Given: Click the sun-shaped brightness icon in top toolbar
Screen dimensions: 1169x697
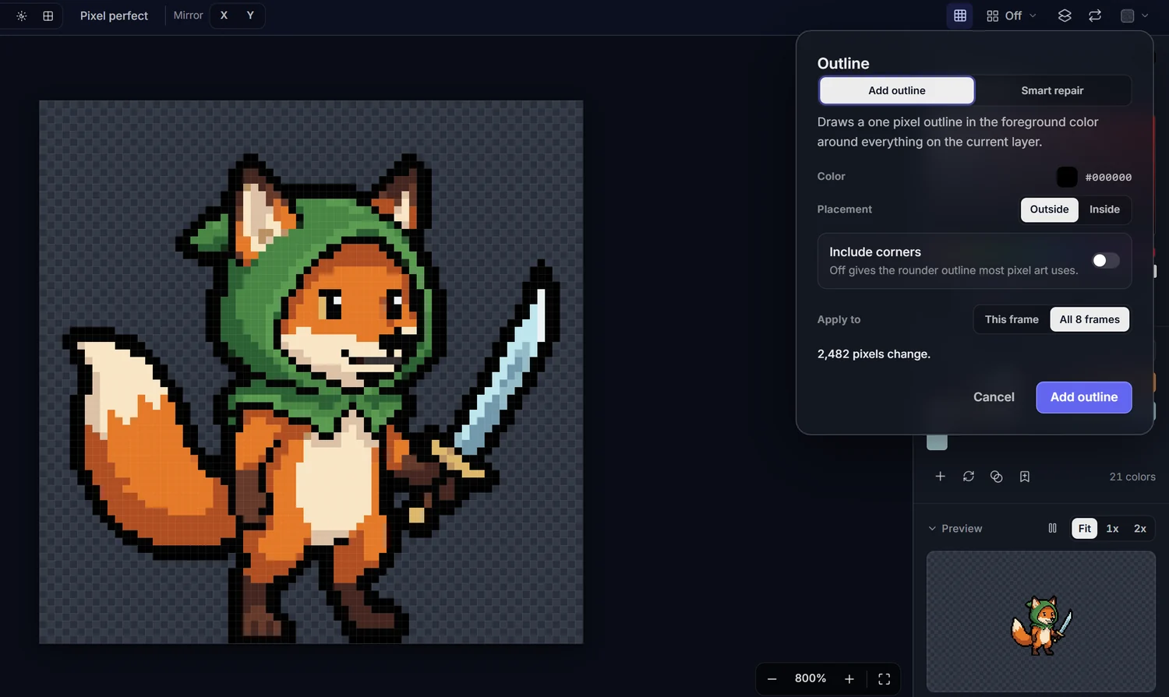Looking at the screenshot, I should [x=22, y=16].
